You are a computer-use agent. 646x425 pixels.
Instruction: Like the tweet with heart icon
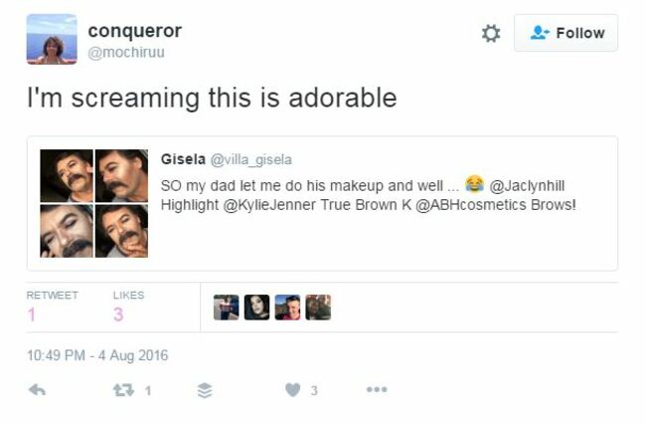click(293, 390)
